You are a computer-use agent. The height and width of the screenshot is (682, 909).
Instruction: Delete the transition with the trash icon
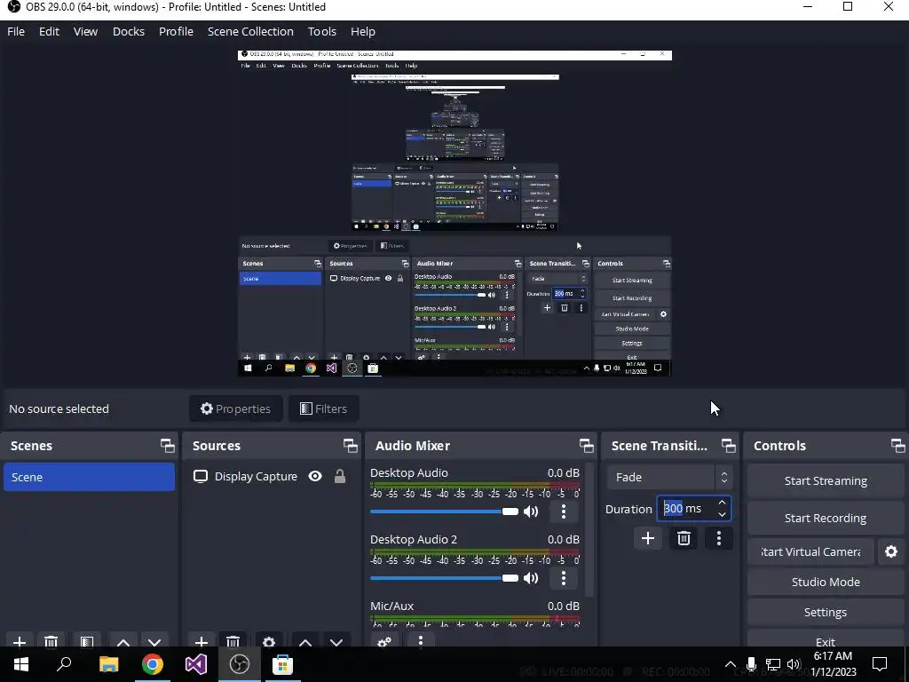coord(684,538)
